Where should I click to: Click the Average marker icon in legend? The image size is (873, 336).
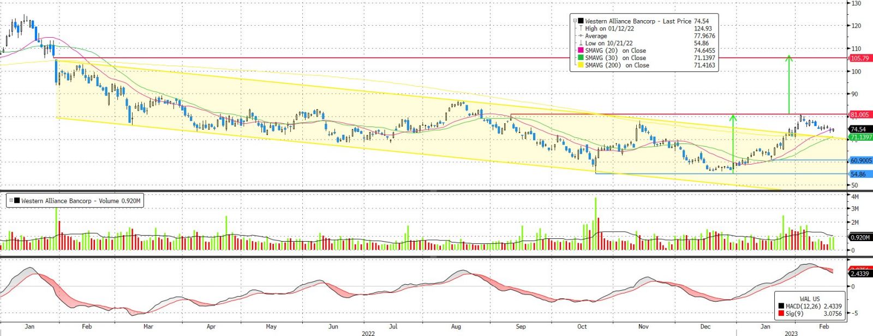(x=581, y=36)
